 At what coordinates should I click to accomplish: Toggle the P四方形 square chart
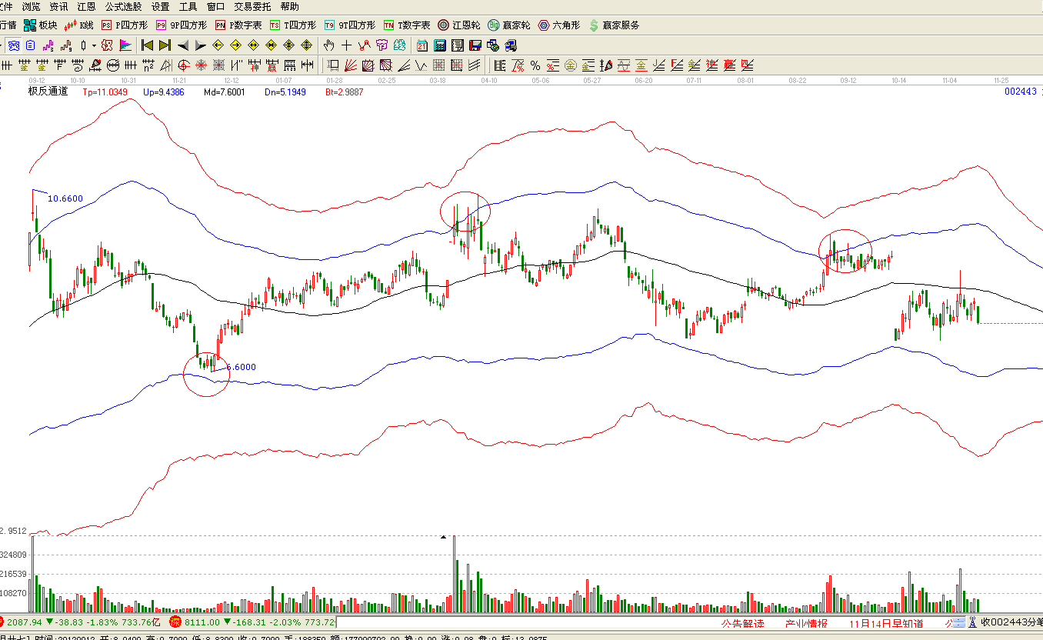125,25
